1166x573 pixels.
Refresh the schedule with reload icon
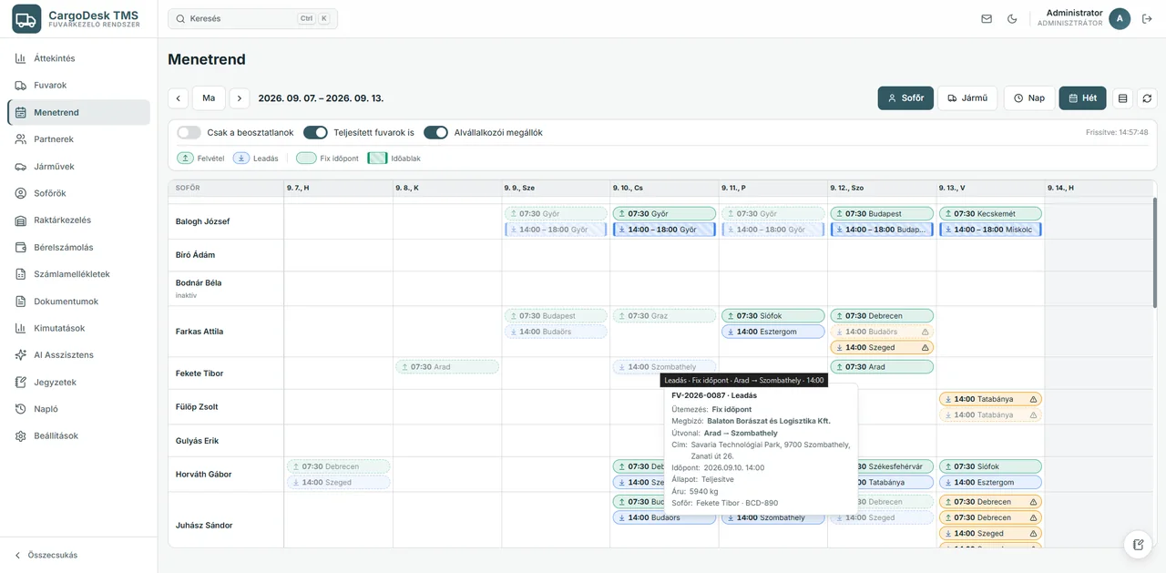pos(1147,98)
